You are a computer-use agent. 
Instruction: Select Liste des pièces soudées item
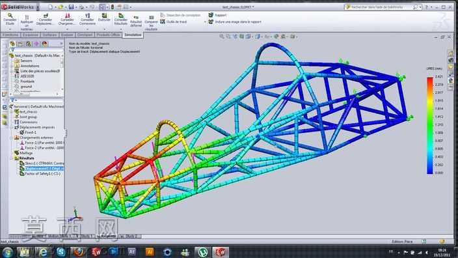(x=37, y=71)
